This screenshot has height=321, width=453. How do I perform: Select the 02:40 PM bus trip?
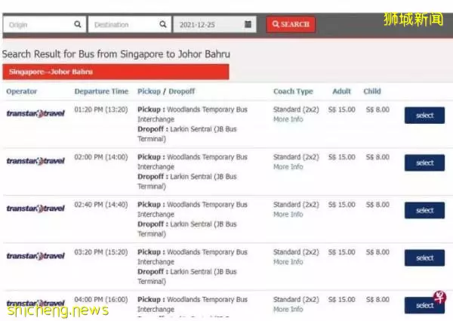point(424,210)
